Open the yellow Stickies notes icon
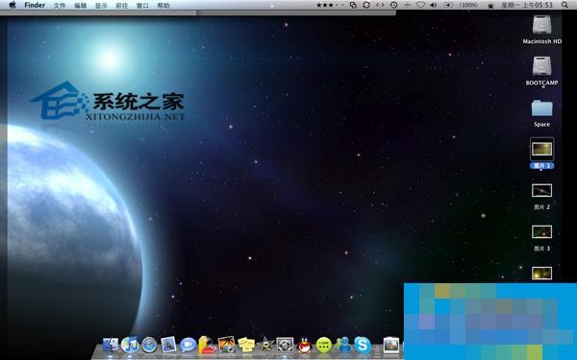 click(246, 345)
